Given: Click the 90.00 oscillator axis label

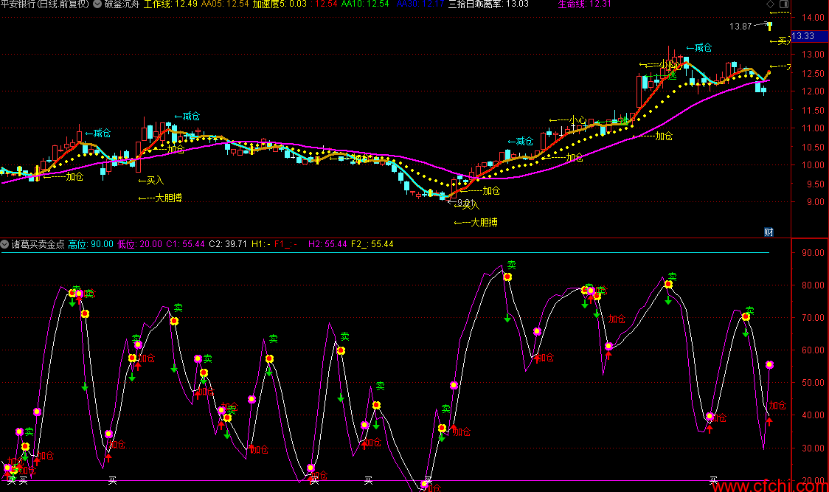Looking at the screenshot, I should coord(811,253).
